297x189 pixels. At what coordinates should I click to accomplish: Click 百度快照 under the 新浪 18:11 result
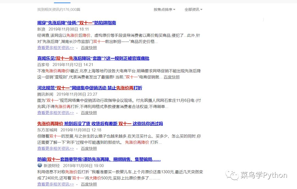point(89,48)
